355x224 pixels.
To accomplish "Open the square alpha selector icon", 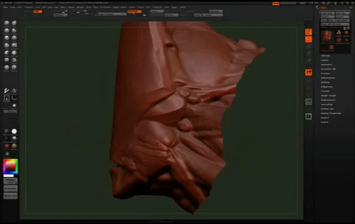I will click(x=7, y=98).
